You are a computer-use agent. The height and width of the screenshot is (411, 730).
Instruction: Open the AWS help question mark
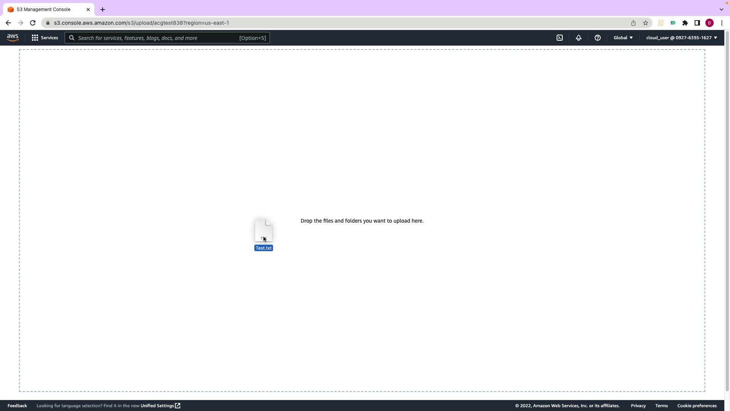tap(597, 38)
